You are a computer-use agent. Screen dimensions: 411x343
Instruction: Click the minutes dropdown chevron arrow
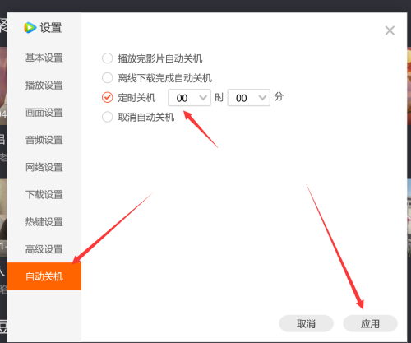[x=262, y=98]
